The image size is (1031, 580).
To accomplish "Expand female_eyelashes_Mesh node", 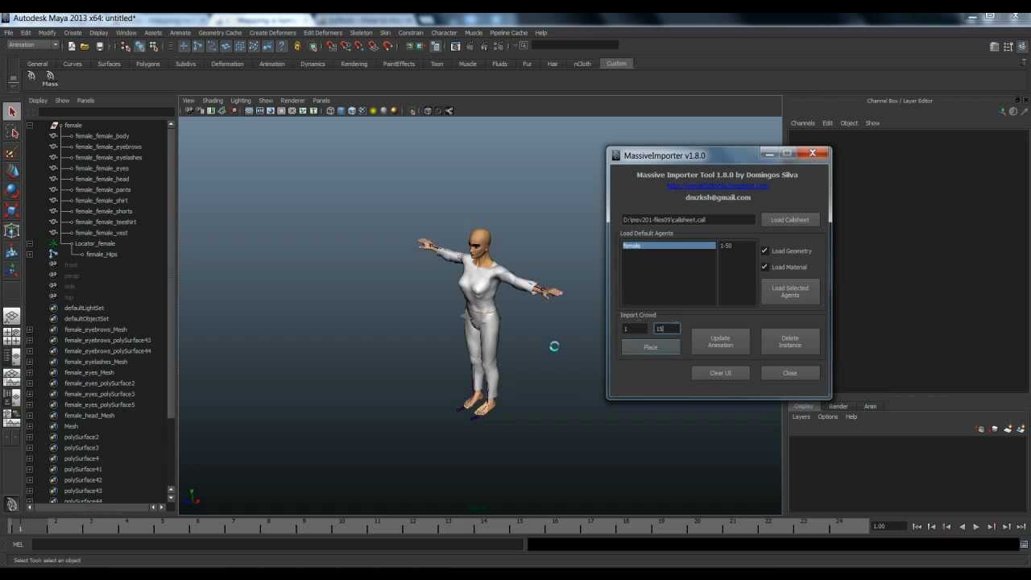I will (30, 362).
